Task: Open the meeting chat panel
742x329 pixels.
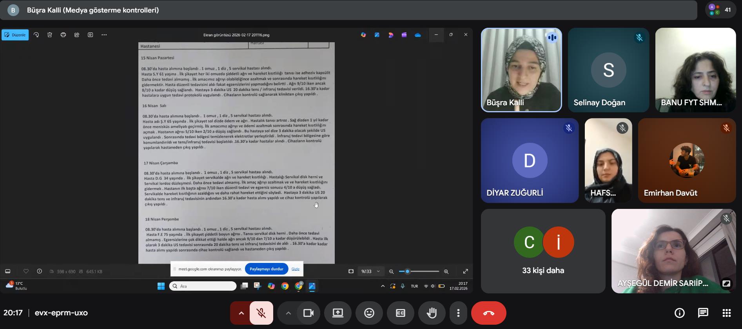Action: 703,313
